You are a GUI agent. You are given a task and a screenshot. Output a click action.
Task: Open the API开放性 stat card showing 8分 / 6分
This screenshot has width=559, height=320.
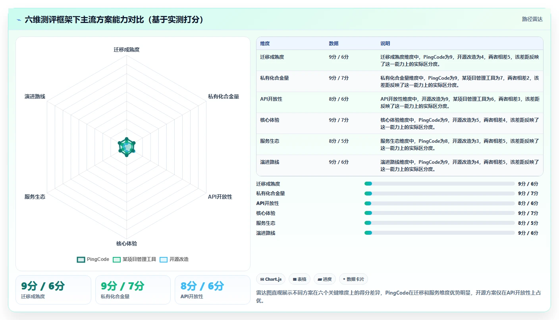(x=212, y=290)
